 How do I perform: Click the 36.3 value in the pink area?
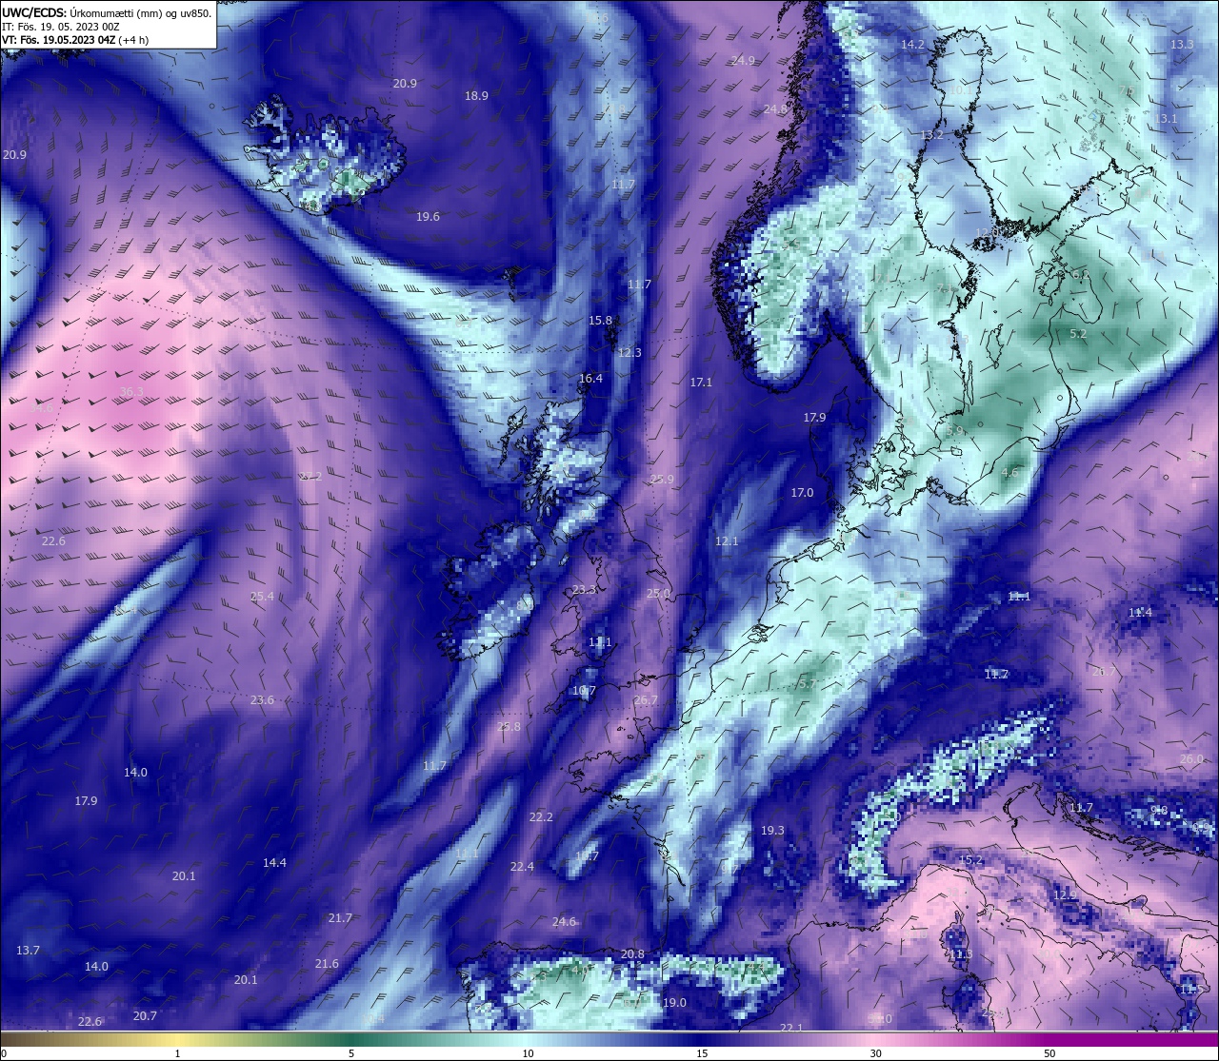(x=131, y=392)
